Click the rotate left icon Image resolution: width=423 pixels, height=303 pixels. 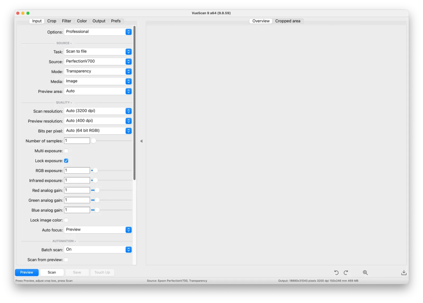pos(336,272)
